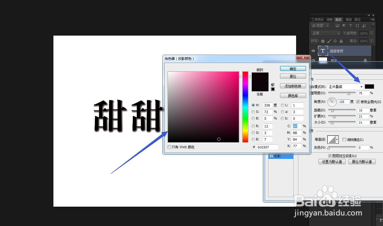This screenshot has height=226, width=383.
Task: Select the R red radio button
Action: pos(253,126)
